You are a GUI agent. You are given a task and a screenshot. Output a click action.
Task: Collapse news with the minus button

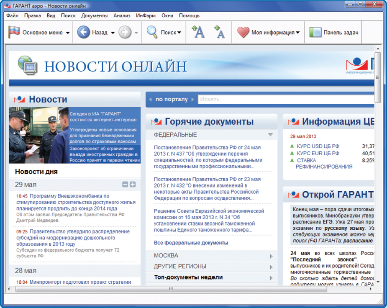coord(125,185)
